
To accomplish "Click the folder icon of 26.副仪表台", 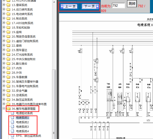I will pos(8,63).
